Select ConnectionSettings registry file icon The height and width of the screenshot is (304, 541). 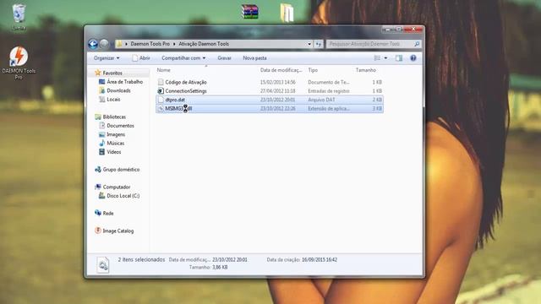click(x=161, y=91)
